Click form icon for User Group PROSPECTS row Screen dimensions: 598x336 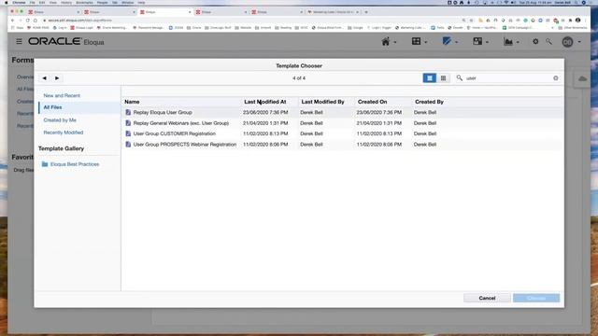[x=128, y=145]
